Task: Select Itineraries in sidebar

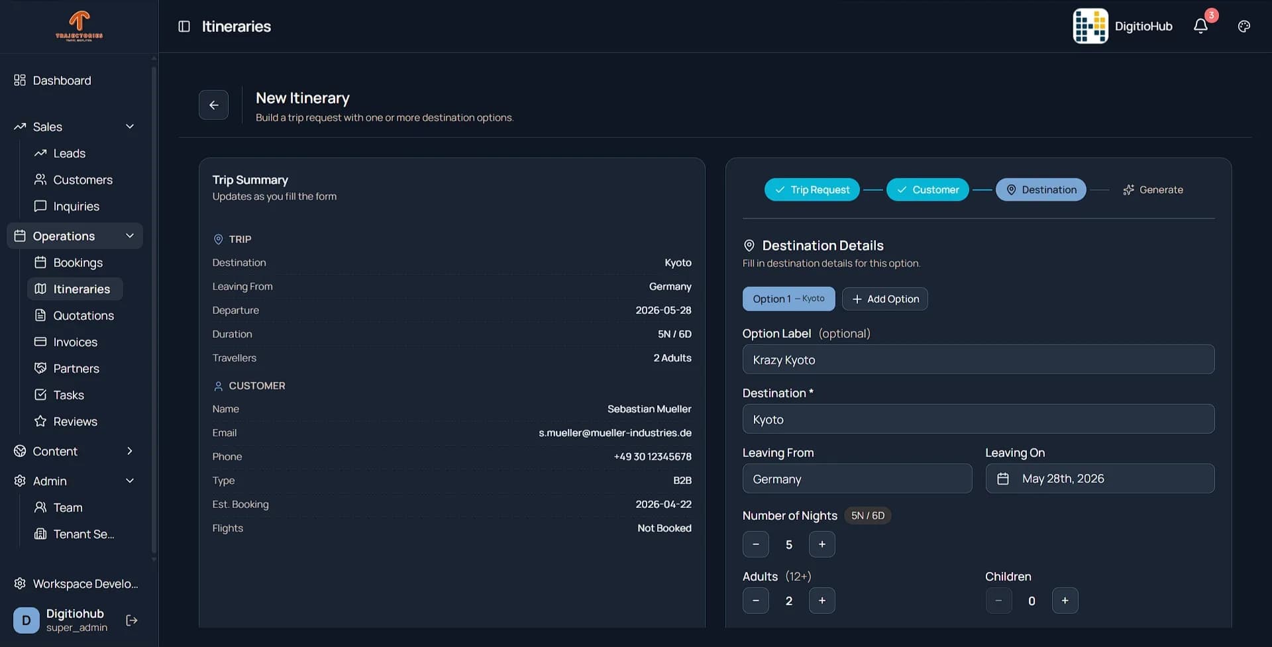Action: pyautogui.click(x=75, y=289)
